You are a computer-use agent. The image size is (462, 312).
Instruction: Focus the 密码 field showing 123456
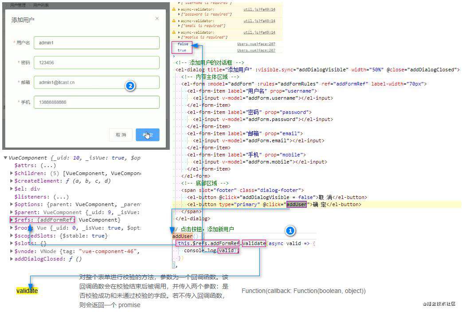point(97,62)
